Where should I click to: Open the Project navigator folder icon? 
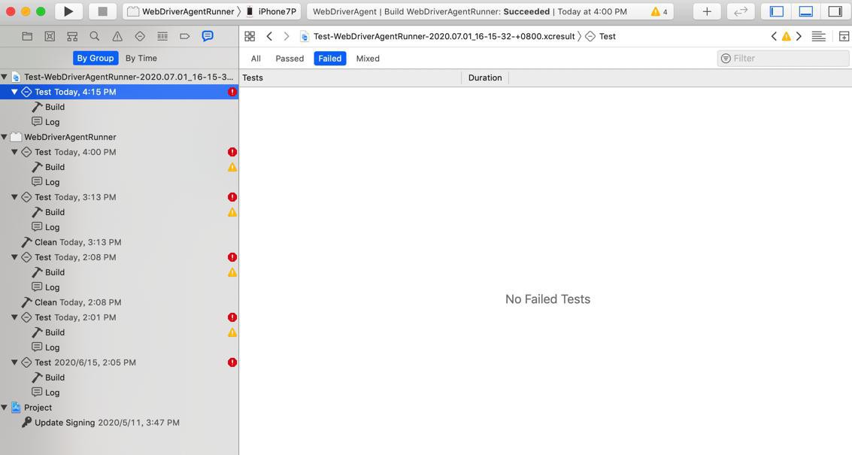pyautogui.click(x=27, y=36)
